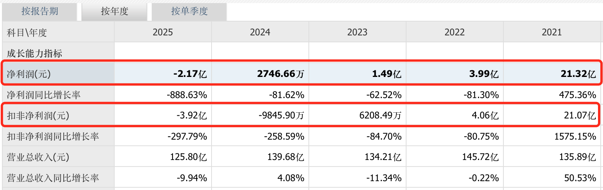Click the 2022 column header

(x=455, y=32)
